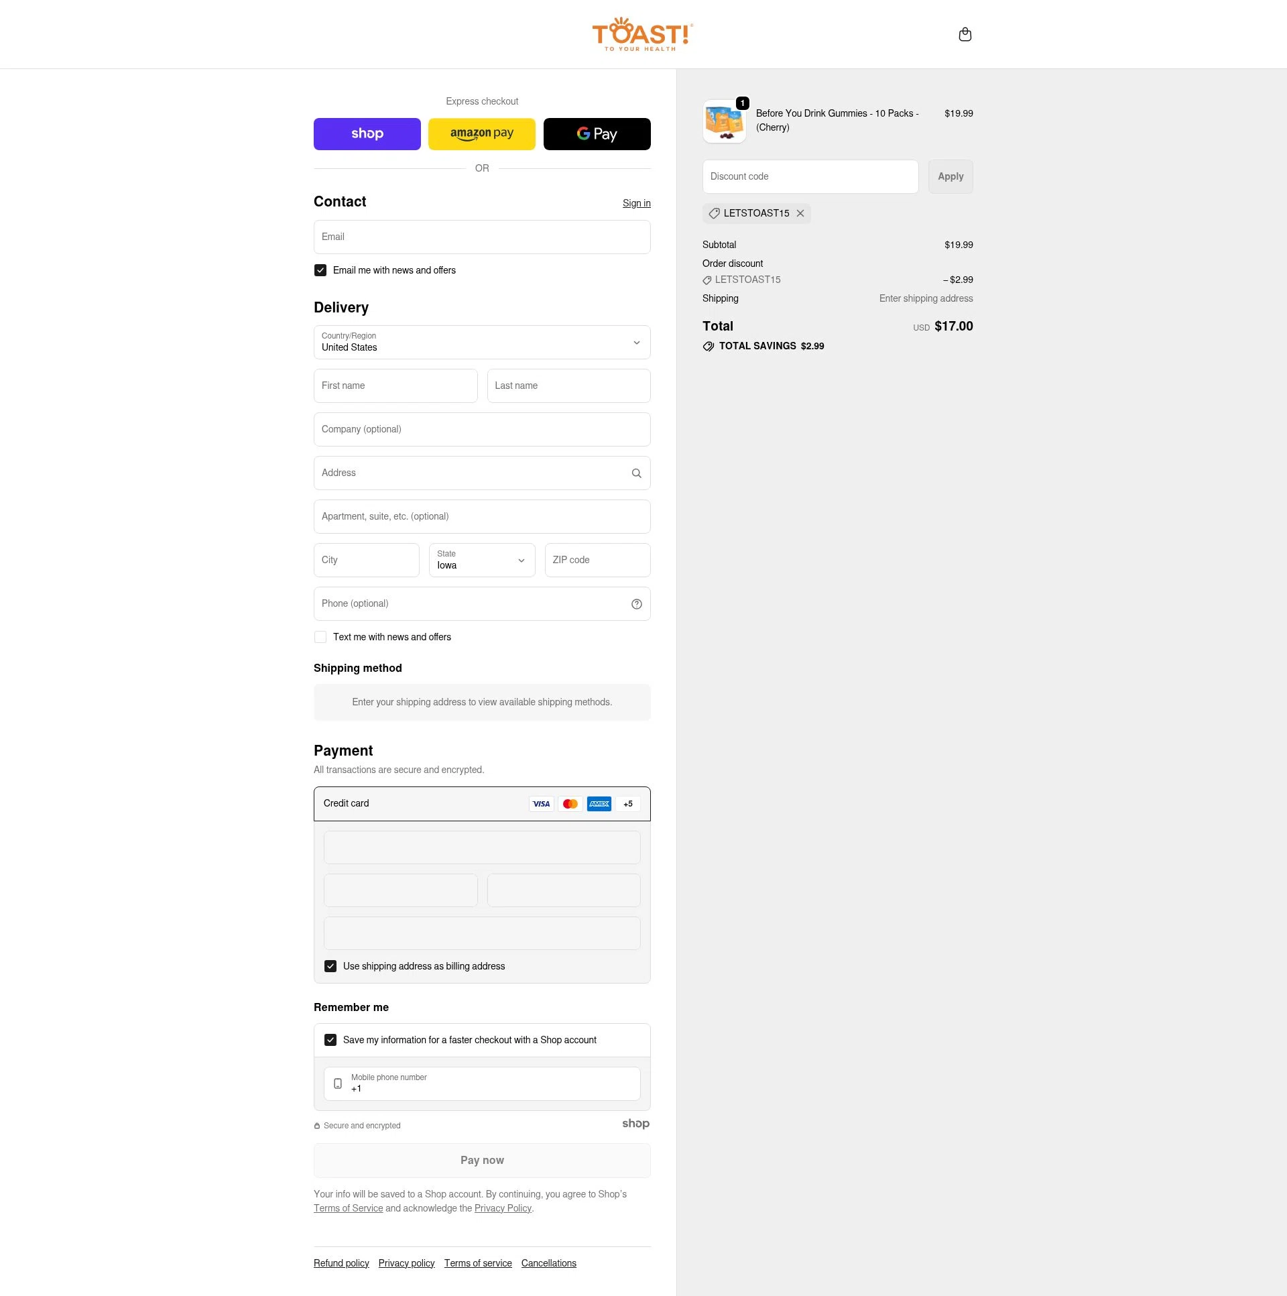Choose Amazon Pay express checkout
The image size is (1287, 1296).
coord(481,134)
